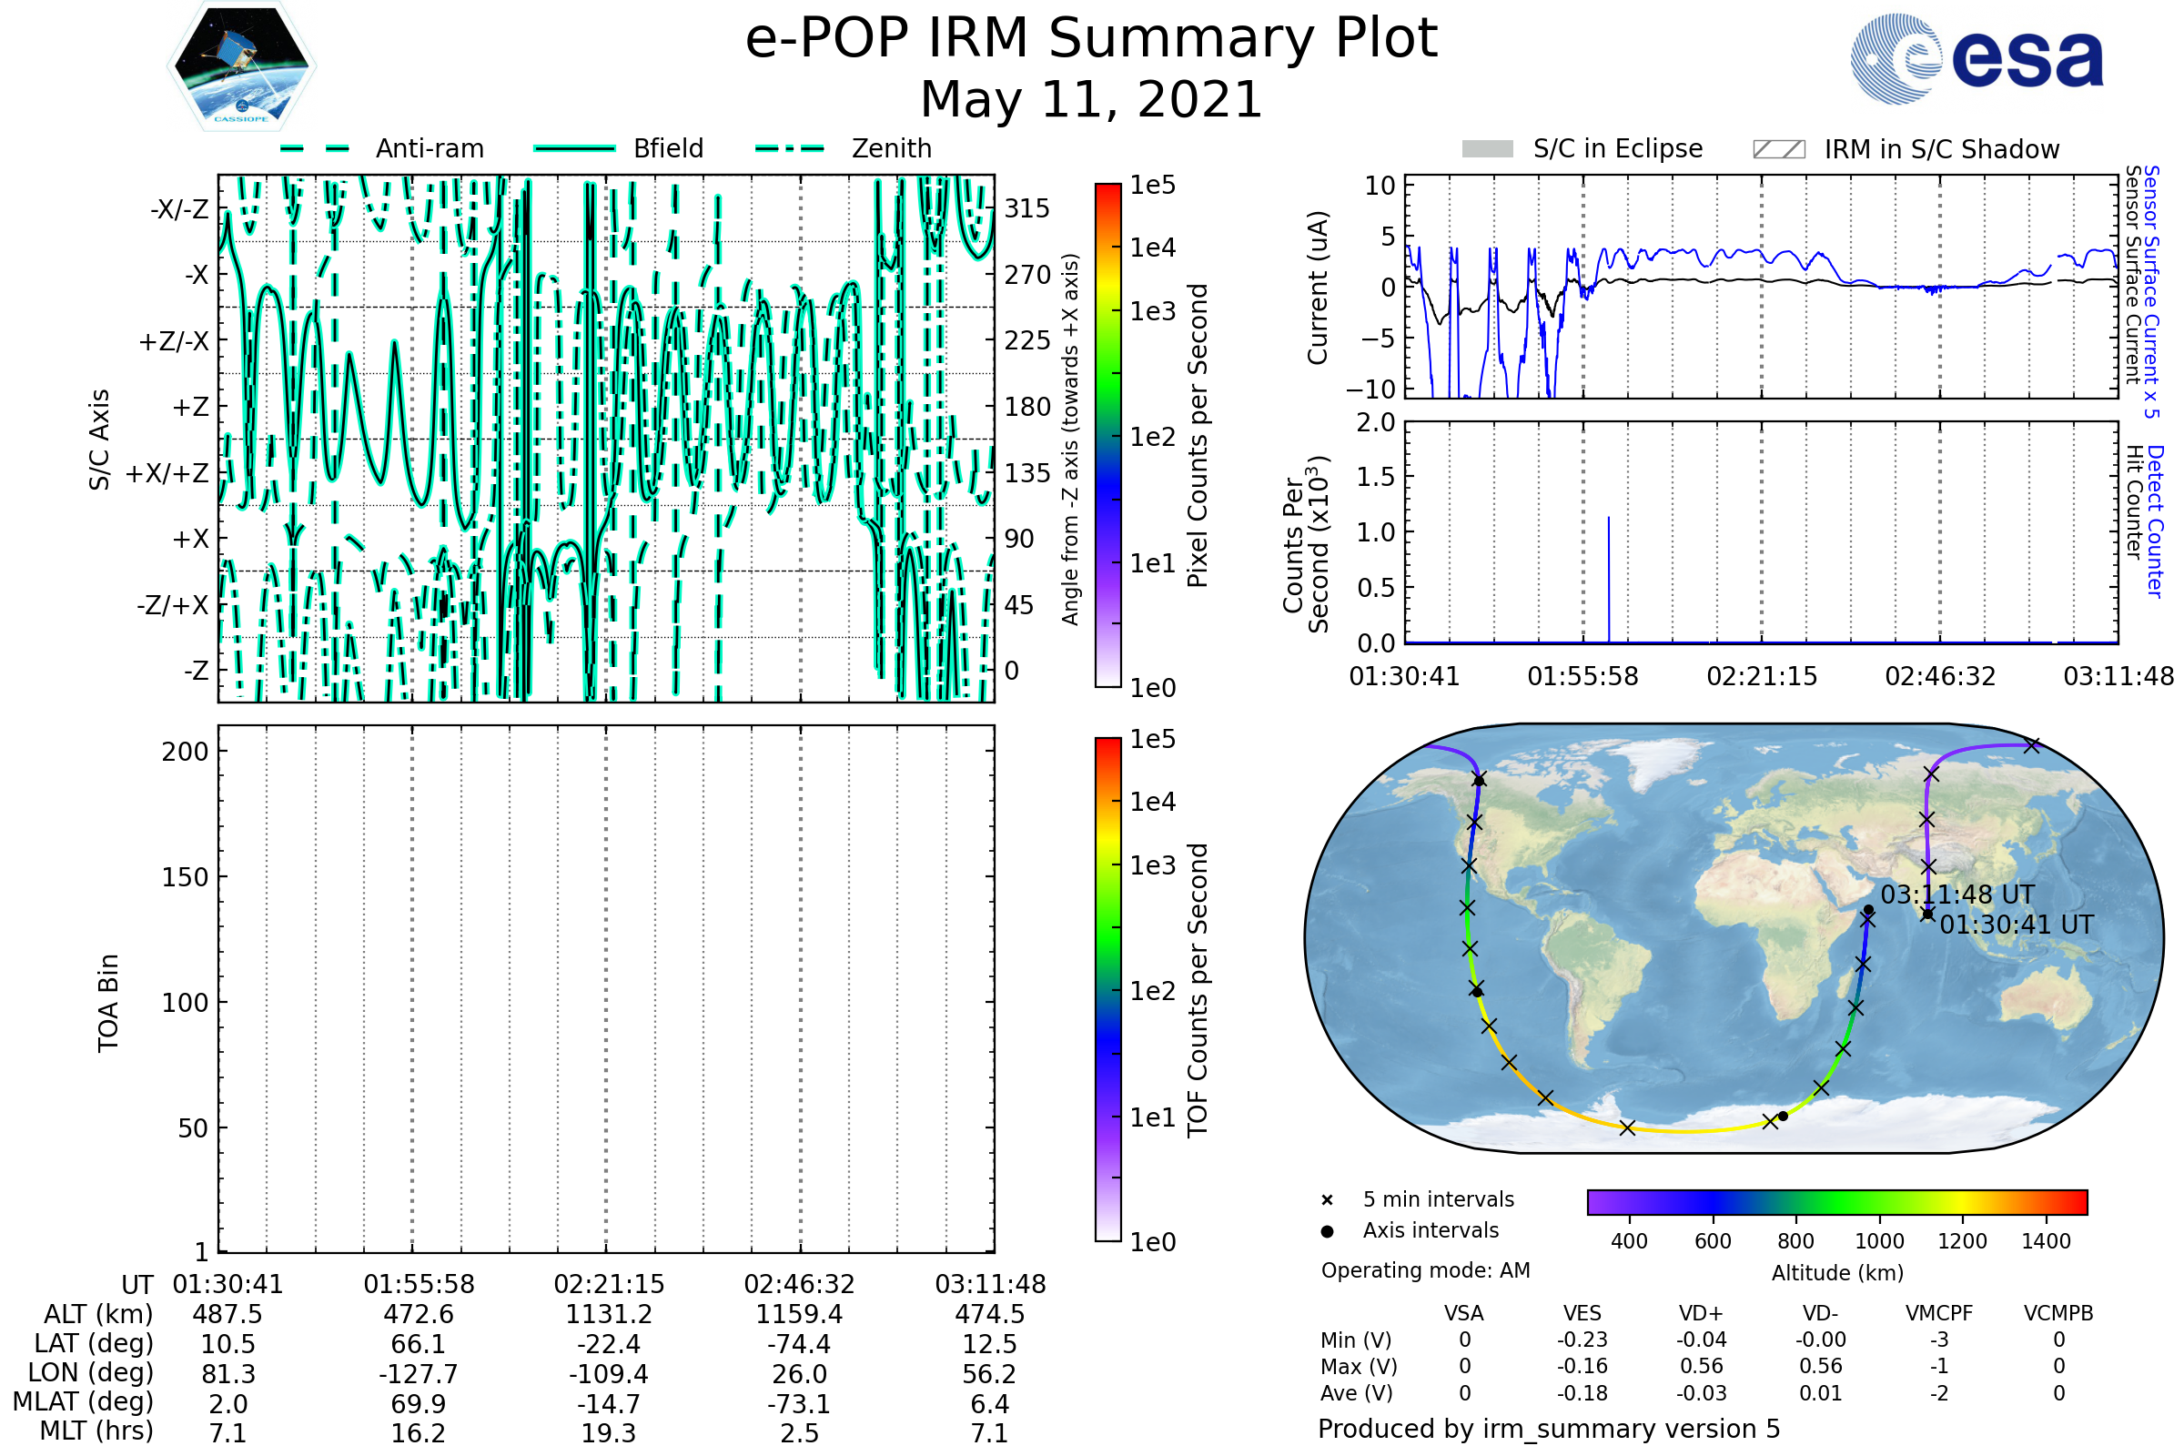Click the TOF Counts per Second colorbar
Screen dimensions: 2184x1456
[x=1107, y=989]
